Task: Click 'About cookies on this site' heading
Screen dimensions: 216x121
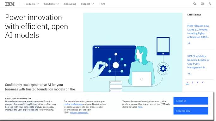Action: click(18, 98)
